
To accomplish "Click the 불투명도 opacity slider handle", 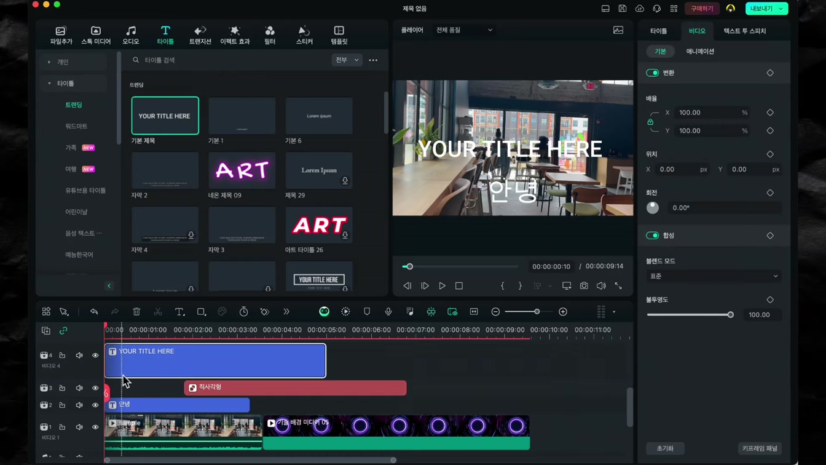I will click(730, 315).
